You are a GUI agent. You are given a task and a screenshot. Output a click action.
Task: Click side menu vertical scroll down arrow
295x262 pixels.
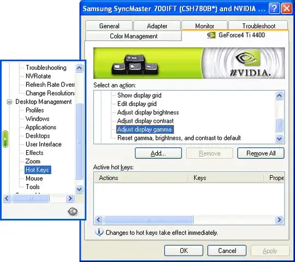pos(79,189)
